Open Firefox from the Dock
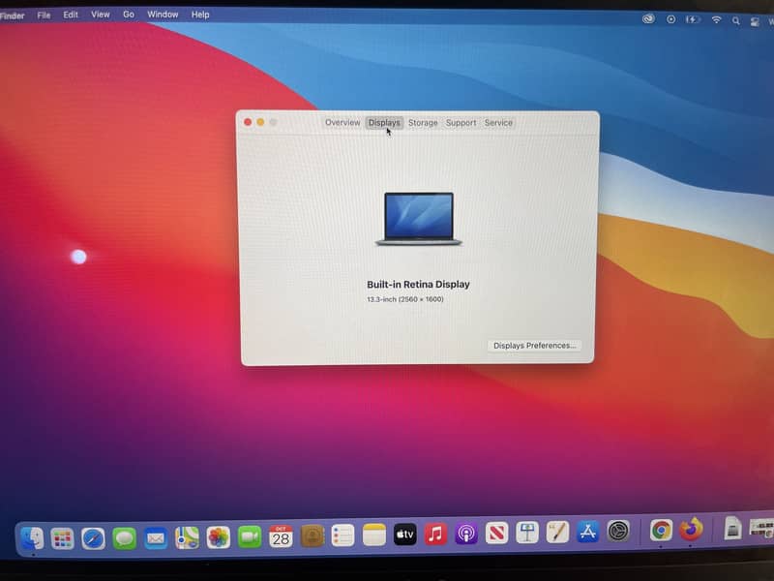The width and height of the screenshot is (774, 581). tap(691, 529)
